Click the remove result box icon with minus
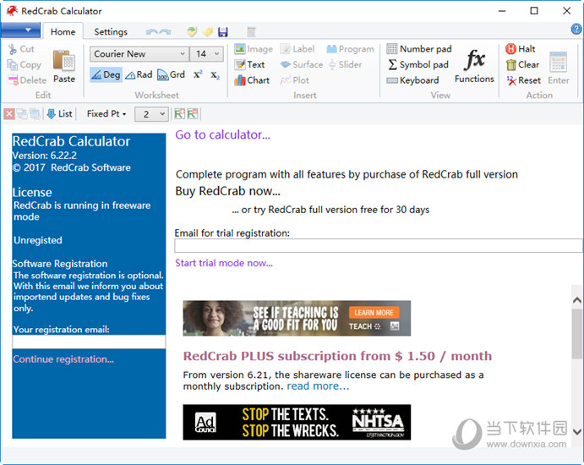 [193, 114]
